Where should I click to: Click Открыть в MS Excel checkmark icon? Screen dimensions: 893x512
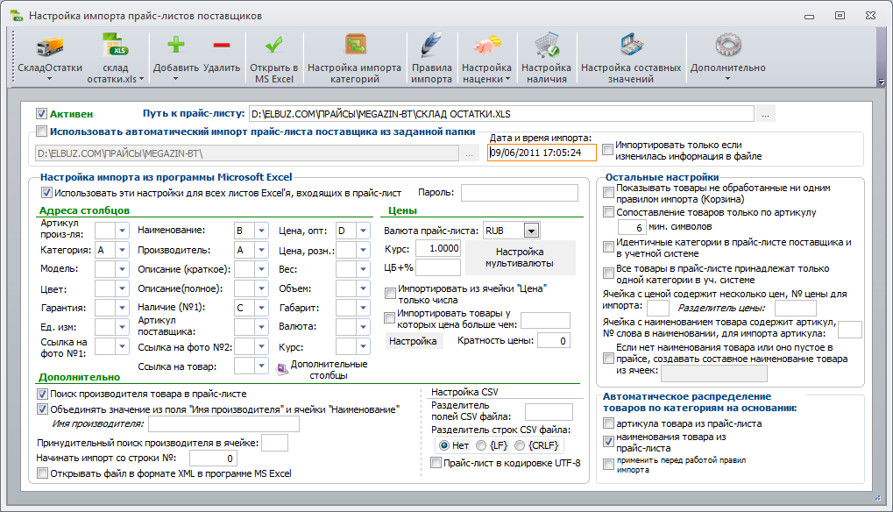click(274, 45)
